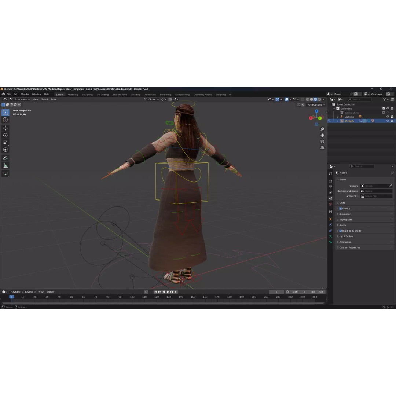This screenshot has width=396, height=396.
Task: Switch to the Shading workspace tab
Action: (136, 95)
